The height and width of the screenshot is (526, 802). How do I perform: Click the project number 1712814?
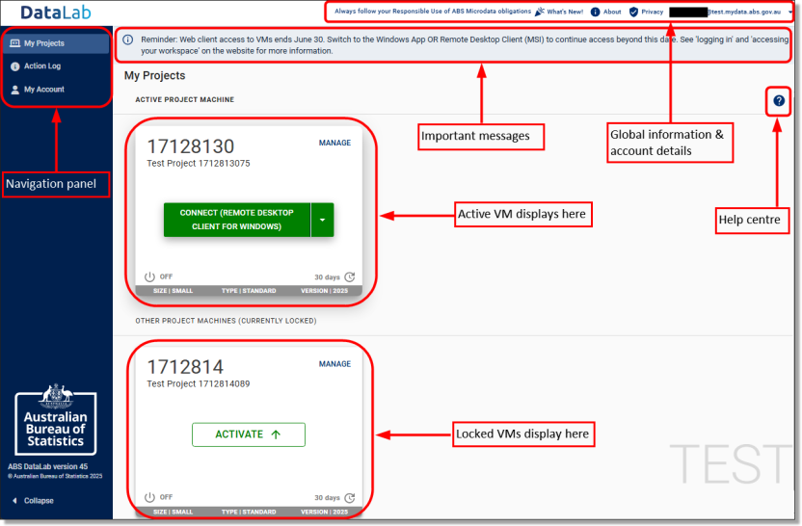(x=185, y=367)
